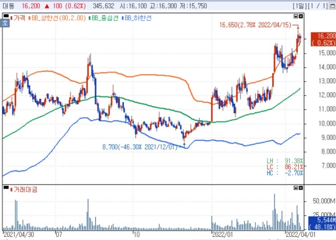
Task: Click the 10,000 price axis label
Action: [327, 124]
